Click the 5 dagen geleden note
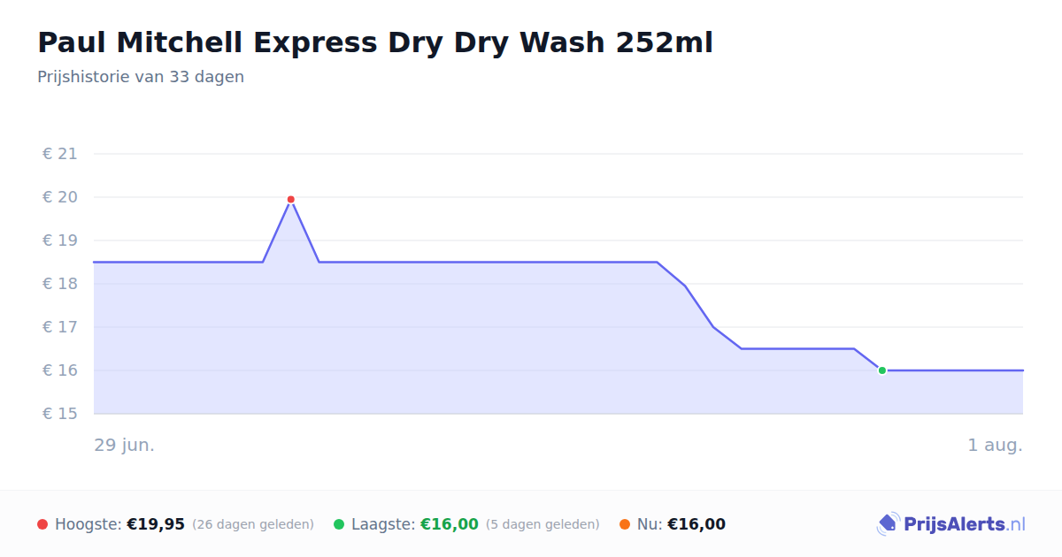 pos(543,524)
